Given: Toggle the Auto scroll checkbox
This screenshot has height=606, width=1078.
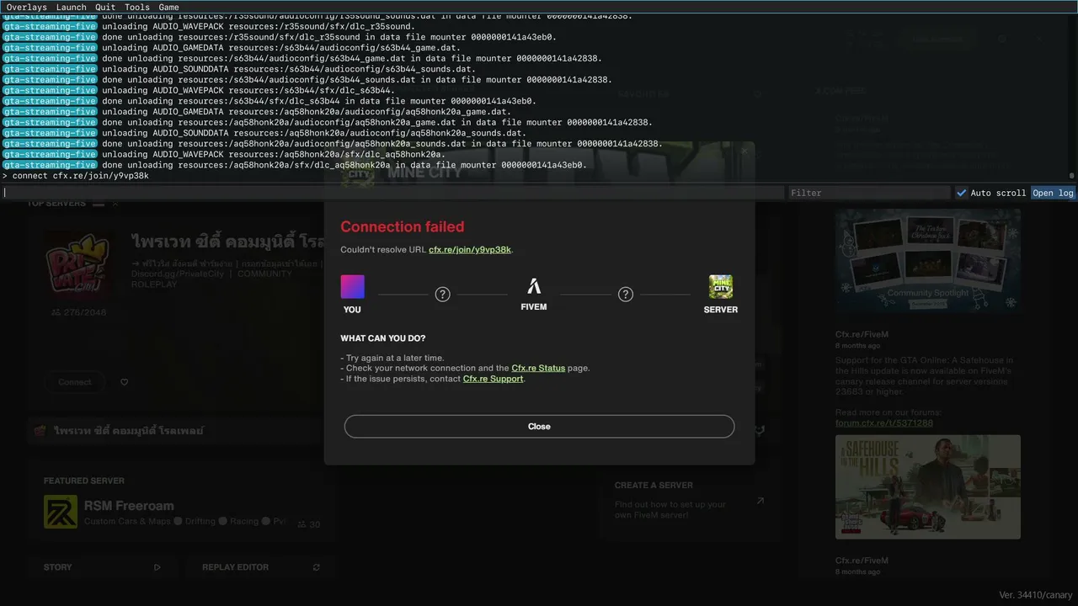Looking at the screenshot, I should tap(961, 193).
